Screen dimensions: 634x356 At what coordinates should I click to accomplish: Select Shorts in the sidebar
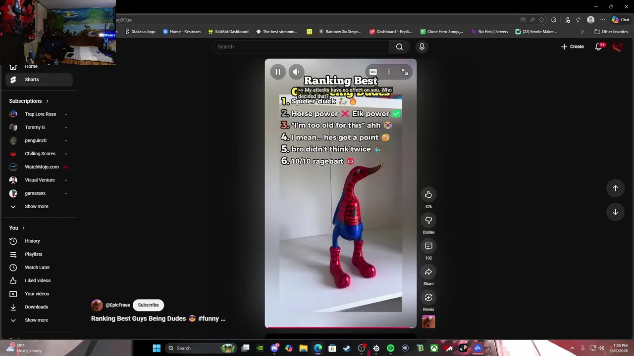click(x=39, y=80)
